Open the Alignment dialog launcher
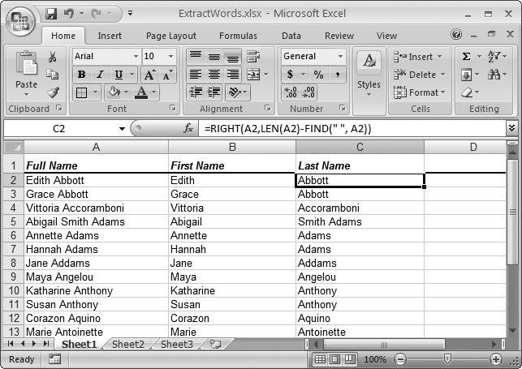The height and width of the screenshot is (369, 522). pyautogui.click(x=267, y=108)
